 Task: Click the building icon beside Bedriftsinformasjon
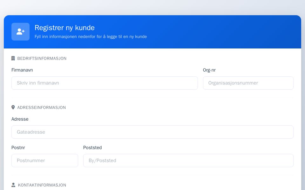13,58
